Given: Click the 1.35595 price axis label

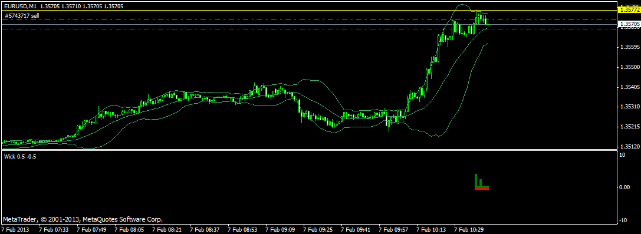Looking at the screenshot, I should point(630,47).
